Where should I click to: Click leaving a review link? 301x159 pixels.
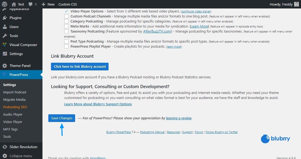[x=179, y=118]
